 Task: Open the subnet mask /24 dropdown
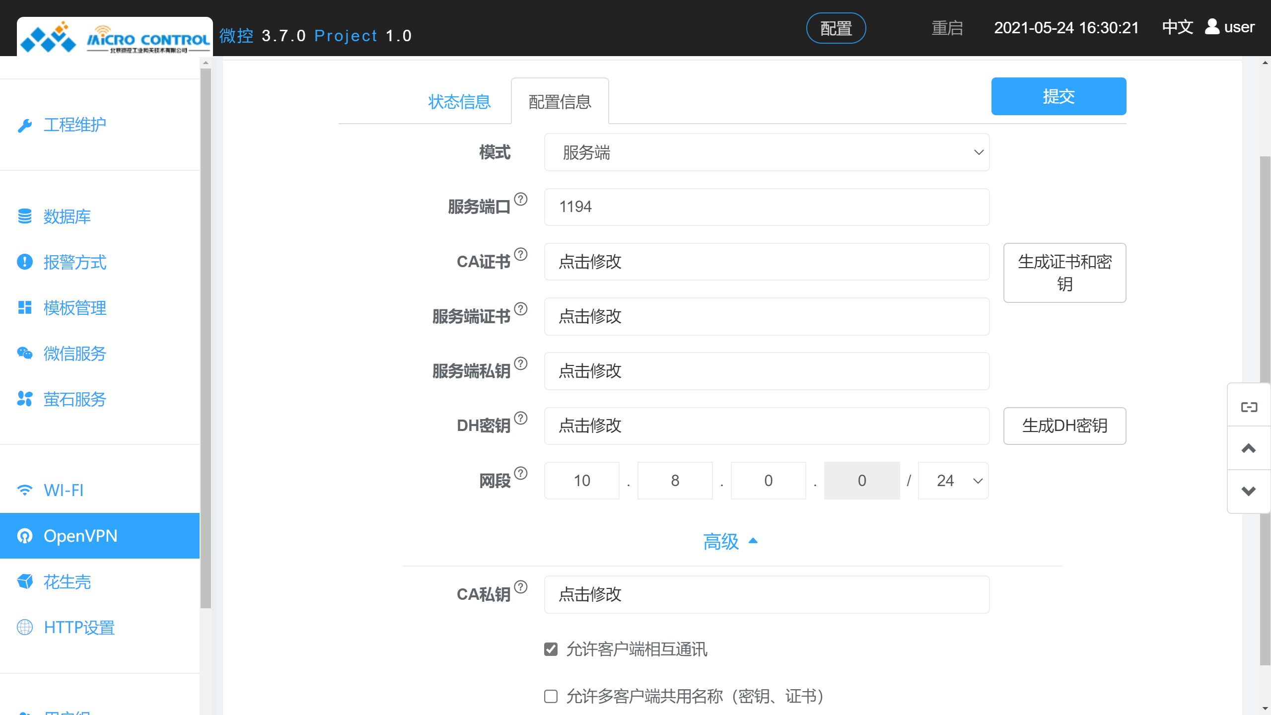952,480
